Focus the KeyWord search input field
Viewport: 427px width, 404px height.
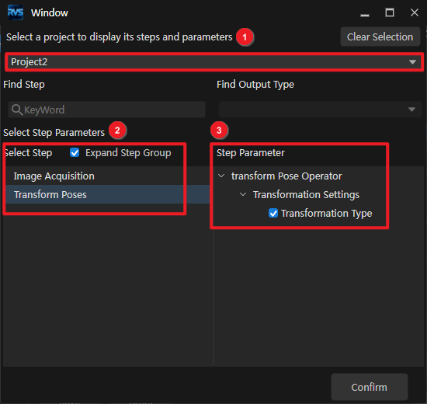pos(107,110)
